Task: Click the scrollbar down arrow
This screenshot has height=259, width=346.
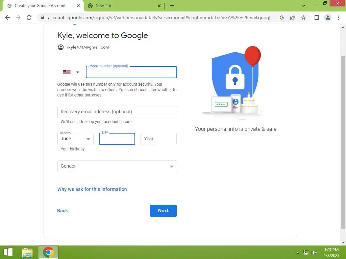Action: click(x=343, y=242)
